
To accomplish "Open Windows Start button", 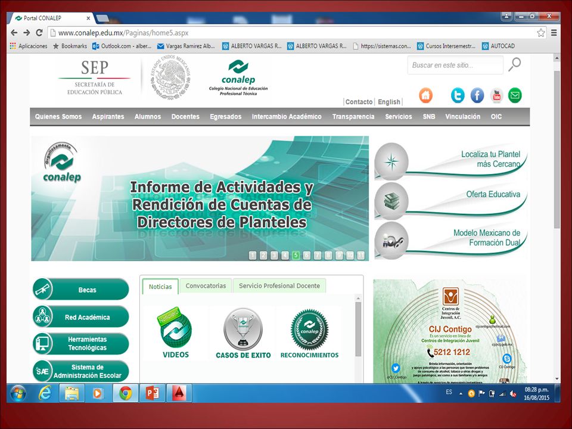I will [18, 393].
